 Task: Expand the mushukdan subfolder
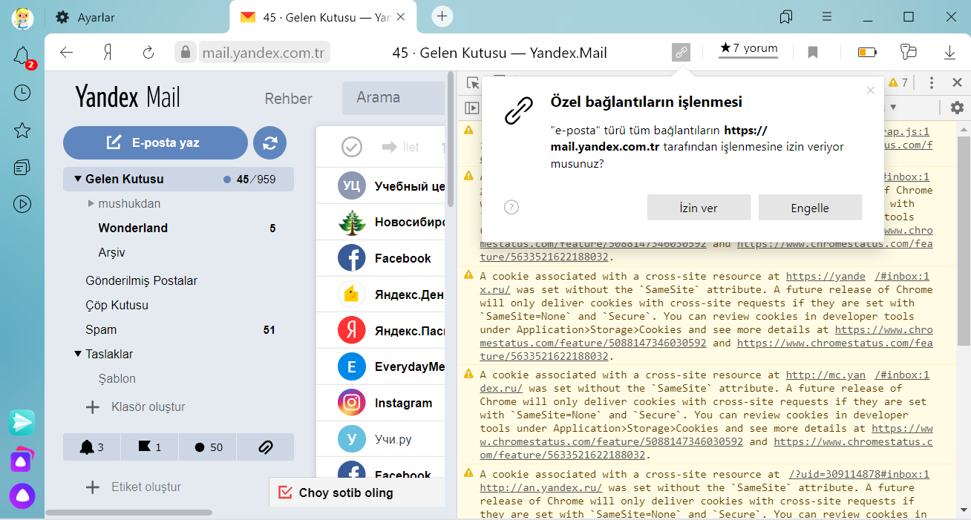[x=91, y=203]
